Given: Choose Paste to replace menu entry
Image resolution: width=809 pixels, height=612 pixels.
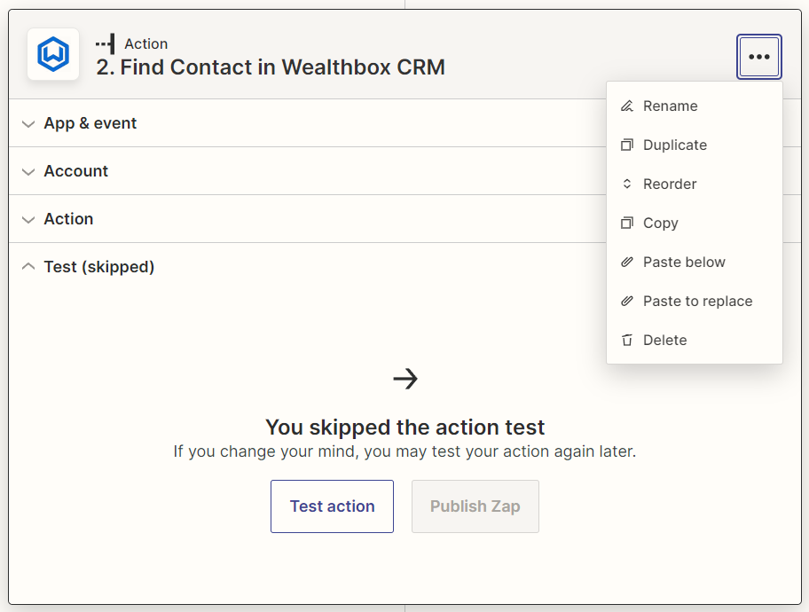Looking at the screenshot, I should (697, 301).
